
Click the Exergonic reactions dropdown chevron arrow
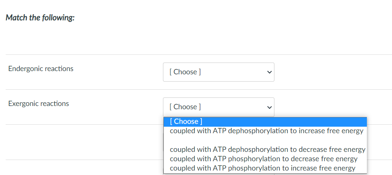[x=268, y=107]
